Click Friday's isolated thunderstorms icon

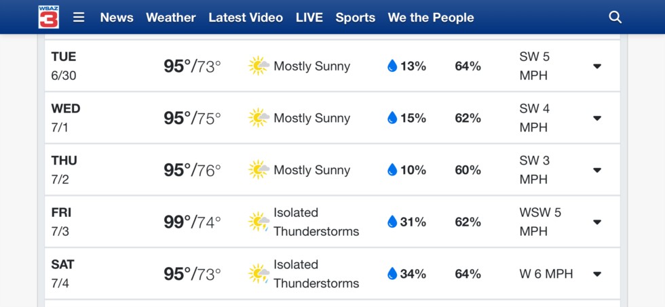click(x=259, y=222)
